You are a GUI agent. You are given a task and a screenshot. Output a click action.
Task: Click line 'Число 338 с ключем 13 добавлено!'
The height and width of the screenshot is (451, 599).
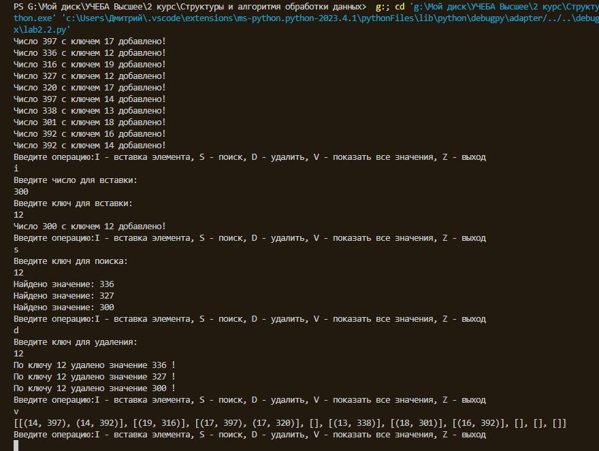click(x=90, y=111)
